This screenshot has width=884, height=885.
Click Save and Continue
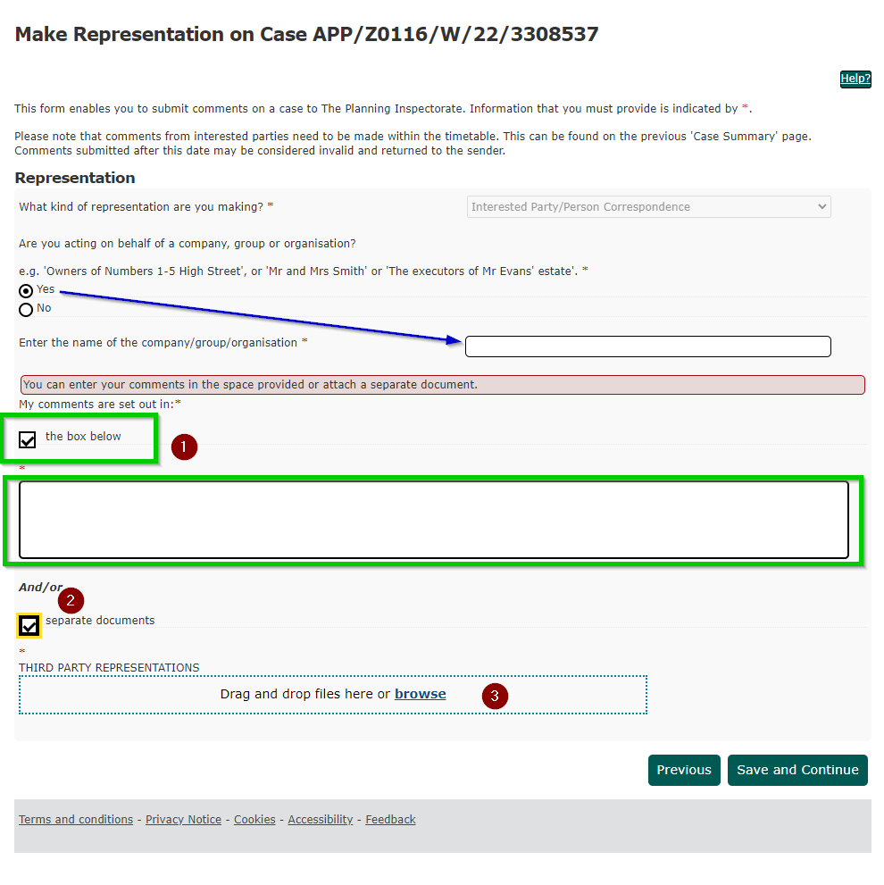tap(797, 771)
